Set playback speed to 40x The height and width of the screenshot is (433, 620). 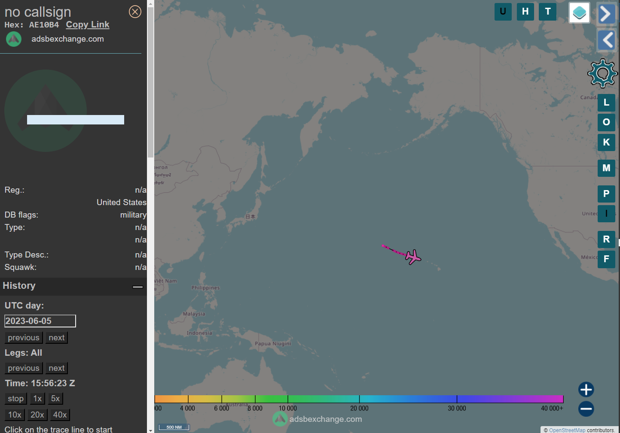60,415
